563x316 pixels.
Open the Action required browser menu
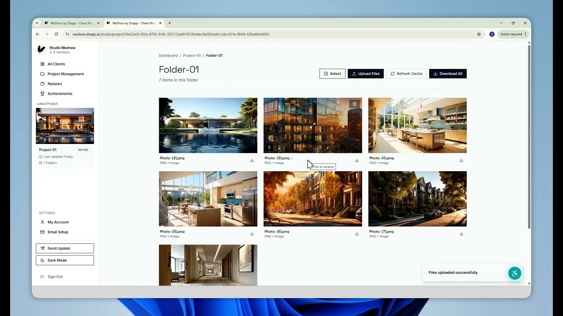pos(513,34)
